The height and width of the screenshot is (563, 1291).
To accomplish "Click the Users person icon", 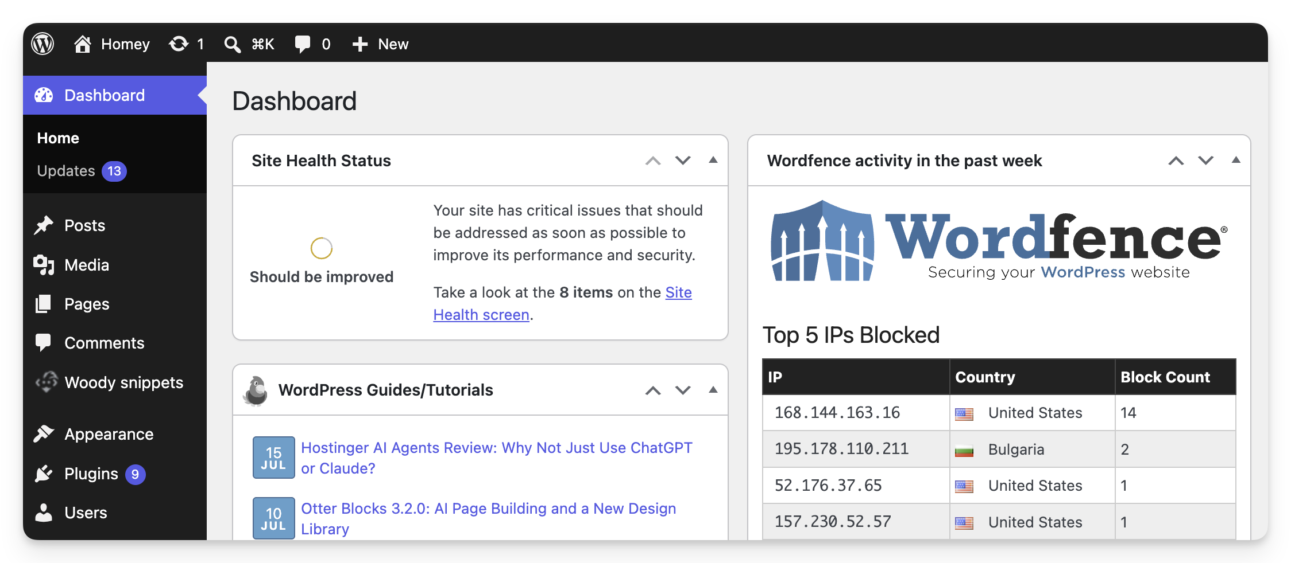I will point(44,513).
